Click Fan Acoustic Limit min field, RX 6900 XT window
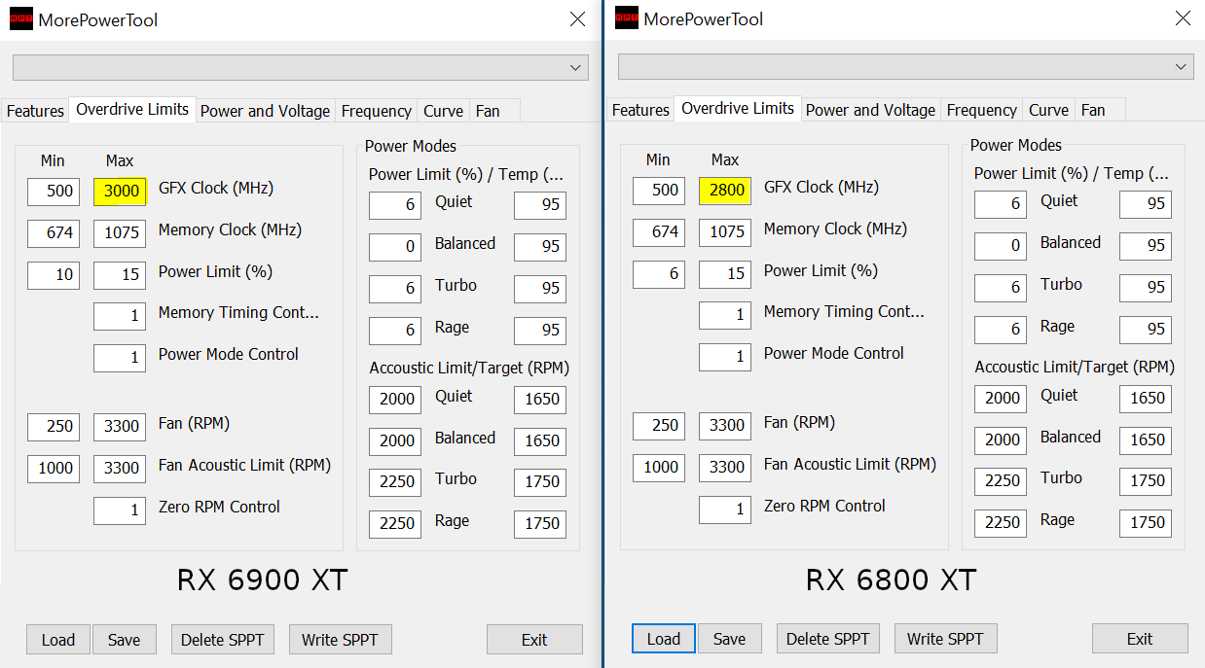Viewport: 1205px width, 668px height. (x=54, y=469)
